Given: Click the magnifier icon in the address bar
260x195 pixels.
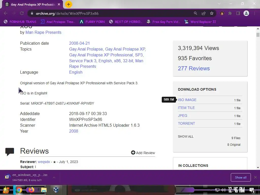Looking at the screenshot, I should tap(196, 13).
